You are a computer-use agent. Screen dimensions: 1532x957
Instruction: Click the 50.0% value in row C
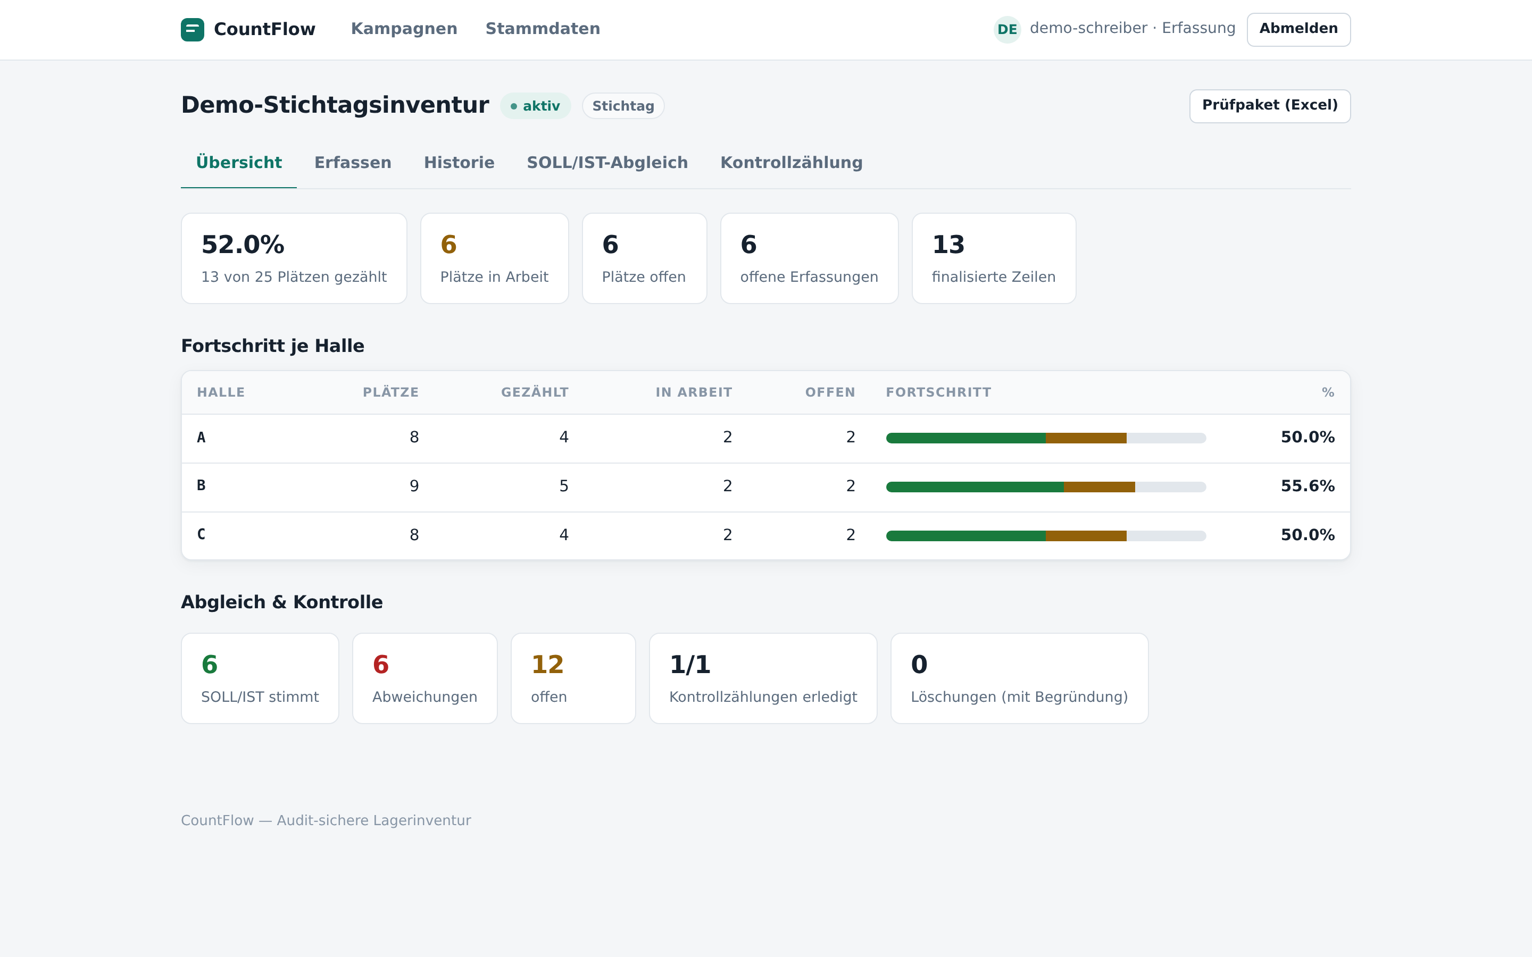point(1308,535)
